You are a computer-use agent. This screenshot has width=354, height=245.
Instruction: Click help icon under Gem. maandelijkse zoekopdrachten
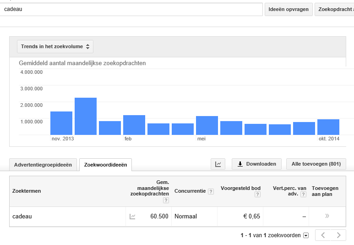pos(166,200)
